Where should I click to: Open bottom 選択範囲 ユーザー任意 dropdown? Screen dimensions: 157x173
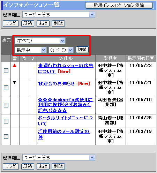coord(59,158)
